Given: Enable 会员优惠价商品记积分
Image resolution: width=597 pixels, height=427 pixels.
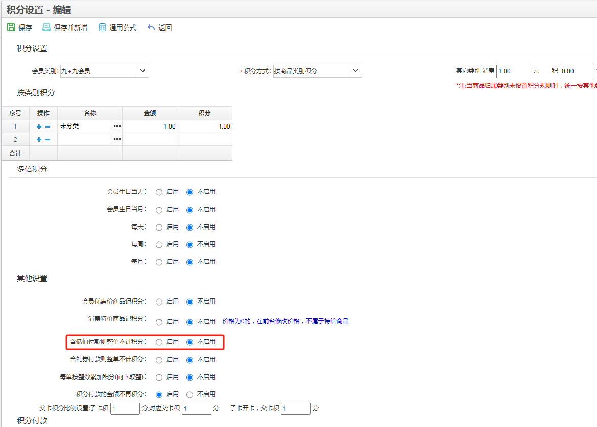Looking at the screenshot, I should (159, 302).
